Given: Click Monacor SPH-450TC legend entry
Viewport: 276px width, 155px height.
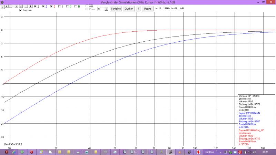Looking at the screenshot, I should tap(249, 96).
